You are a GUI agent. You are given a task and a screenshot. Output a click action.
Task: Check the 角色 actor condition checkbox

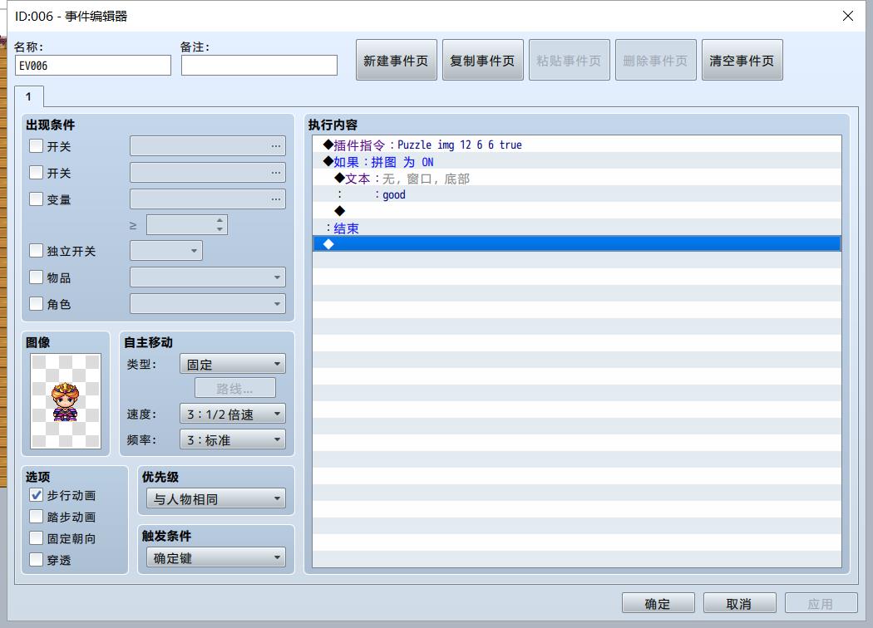coord(37,304)
